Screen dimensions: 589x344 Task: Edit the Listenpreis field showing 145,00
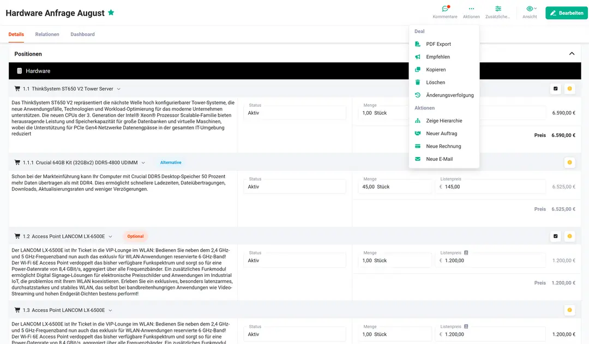(490, 186)
